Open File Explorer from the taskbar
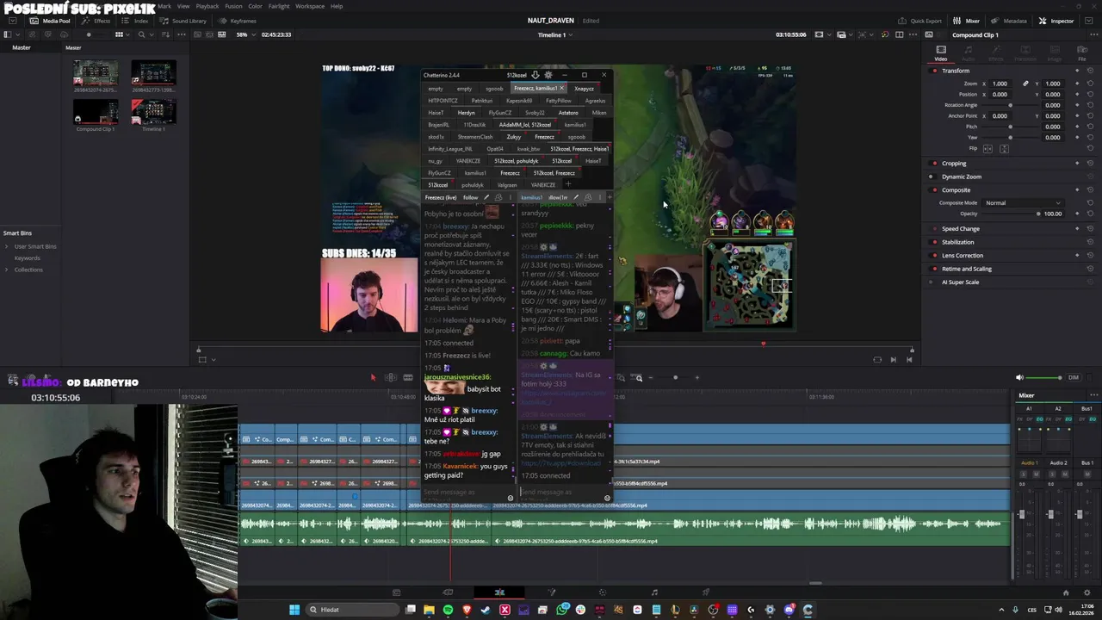 [x=429, y=610]
